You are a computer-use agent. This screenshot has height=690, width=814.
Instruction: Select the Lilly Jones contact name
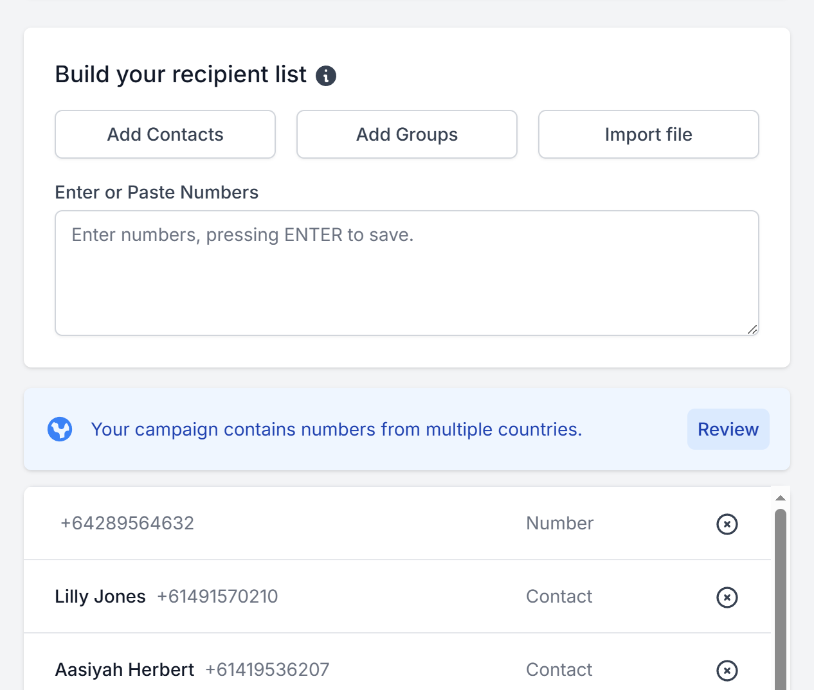(x=100, y=597)
